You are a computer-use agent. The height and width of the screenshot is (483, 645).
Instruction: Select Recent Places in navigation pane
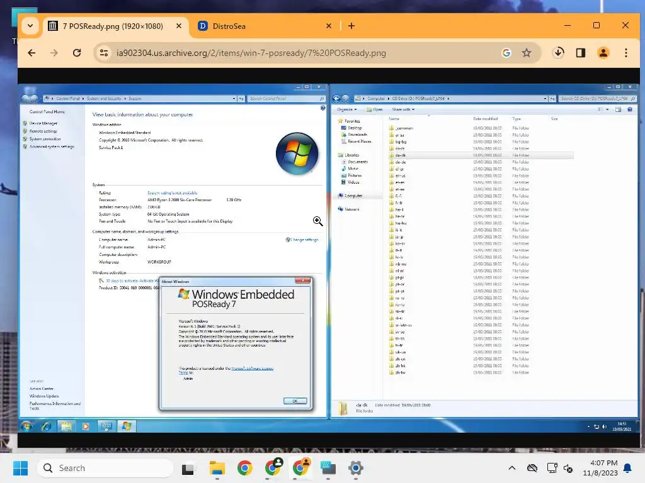click(x=359, y=142)
